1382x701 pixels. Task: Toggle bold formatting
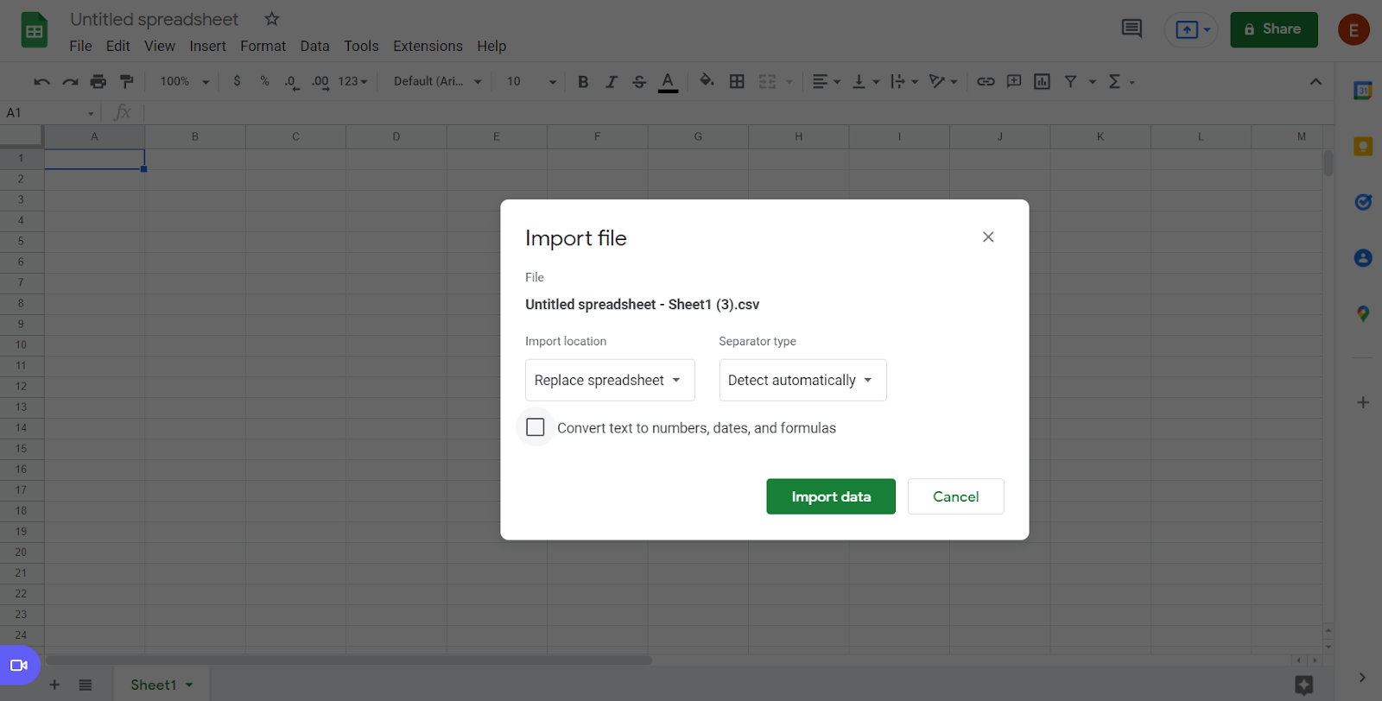[x=583, y=81]
